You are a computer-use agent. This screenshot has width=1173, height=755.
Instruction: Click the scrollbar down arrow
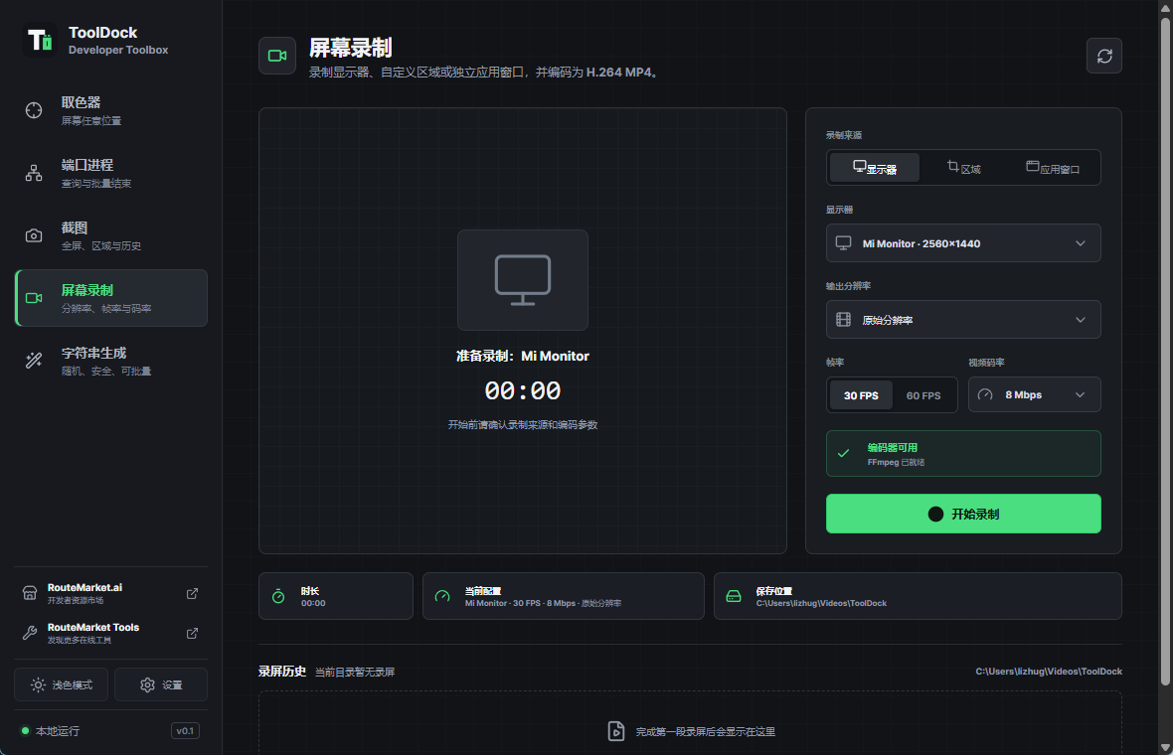coord(1165,747)
